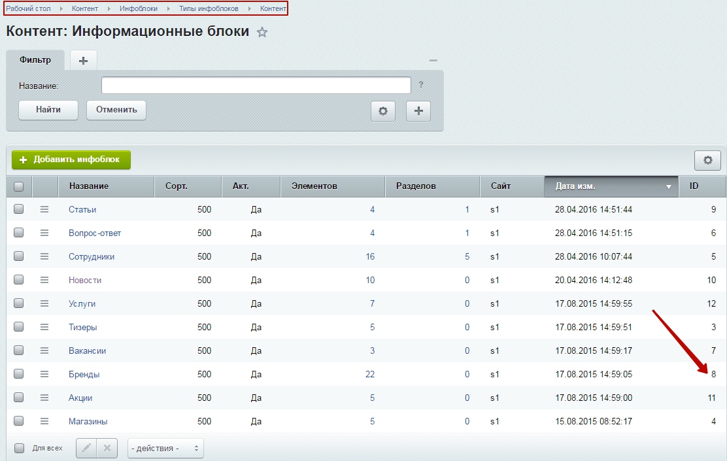Open row actions menu for Бренды
Image resolution: width=727 pixels, height=461 pixels.
44,374
